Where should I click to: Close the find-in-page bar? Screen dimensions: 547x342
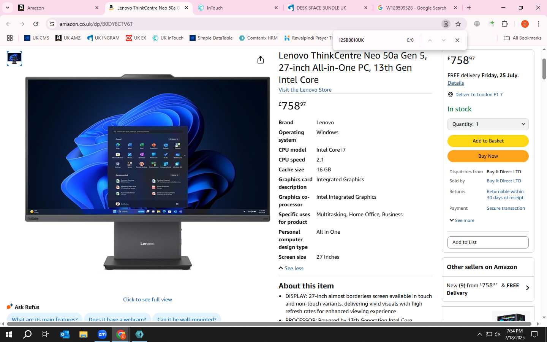(457, 40)
